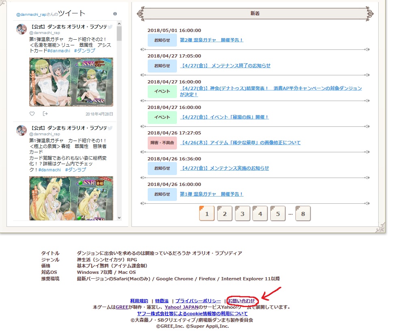405x333 pixels.
Task: Open the イベント「秘湯の旅」開催 announcement
Action: (224, 117)
